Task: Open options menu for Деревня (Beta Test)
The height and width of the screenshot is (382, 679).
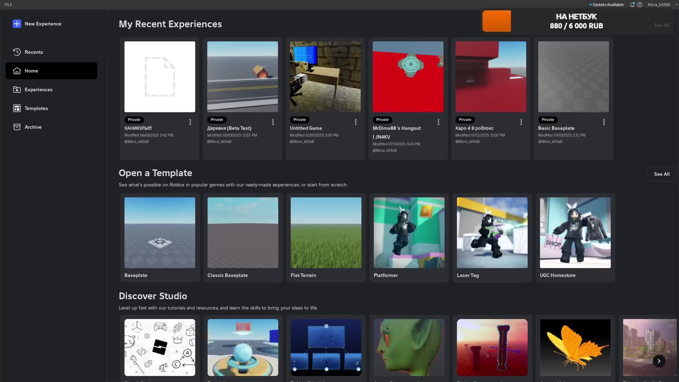Action: (273, 122)
